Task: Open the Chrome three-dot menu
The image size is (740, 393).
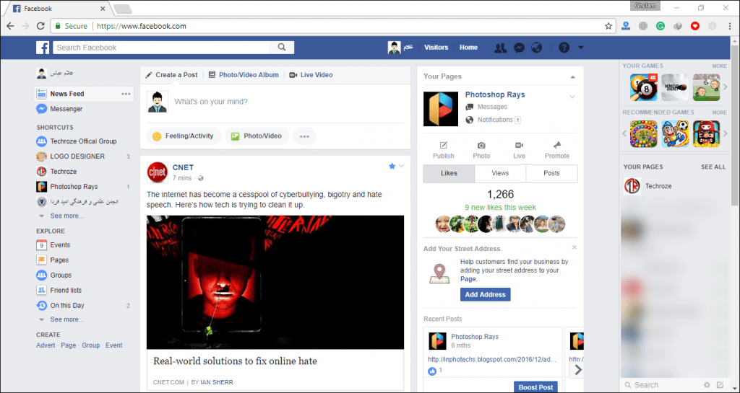Action: click(x=730, y=27)
